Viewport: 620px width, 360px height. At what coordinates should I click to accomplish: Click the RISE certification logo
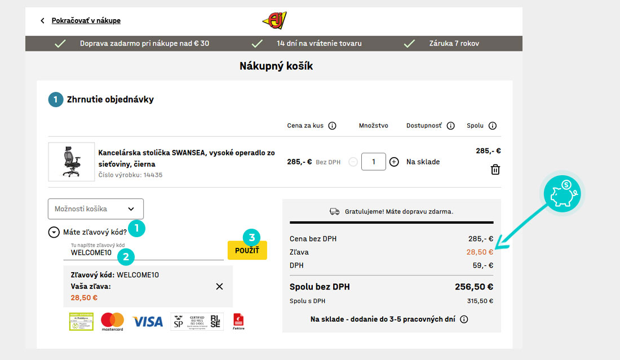[x=215, y=321]
